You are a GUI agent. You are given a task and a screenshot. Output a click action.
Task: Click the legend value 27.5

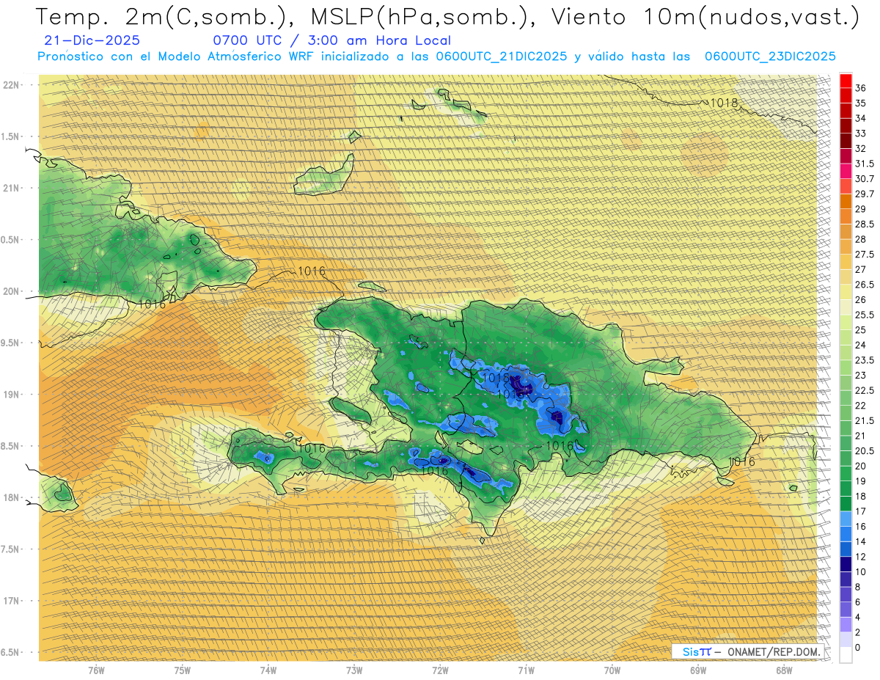[x=864, y=255]
